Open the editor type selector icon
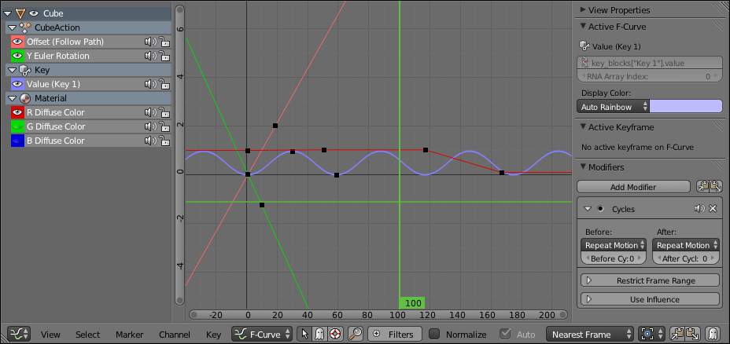The height and width of the screenshot is (344, 730). point(19,334)
